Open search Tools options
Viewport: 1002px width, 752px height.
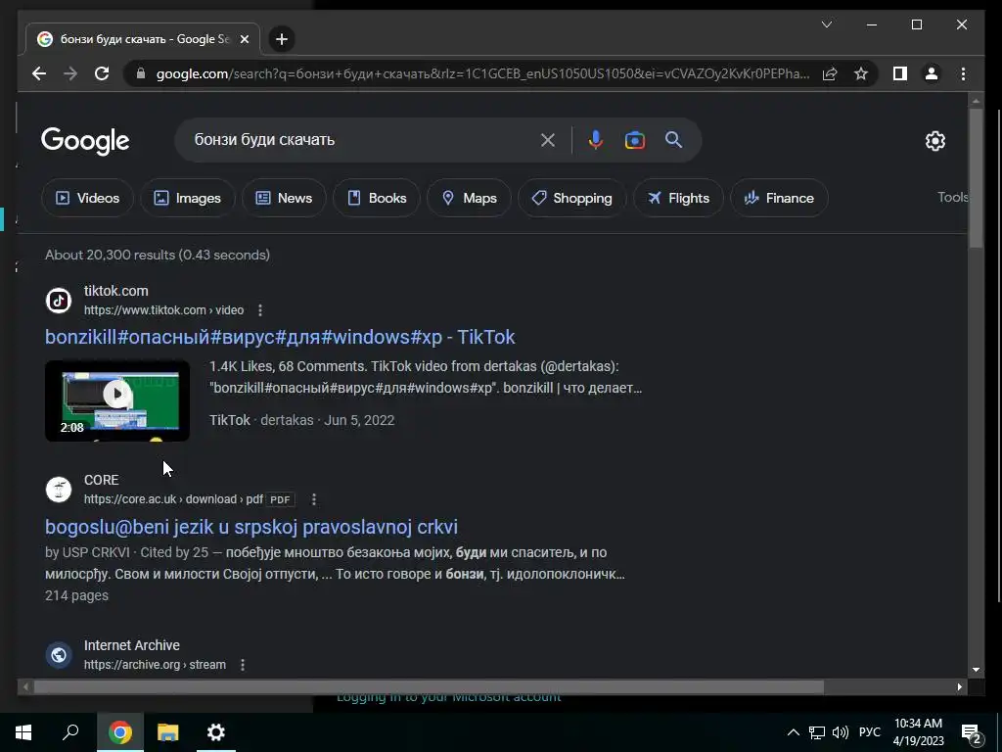click(x=952, y=197)
